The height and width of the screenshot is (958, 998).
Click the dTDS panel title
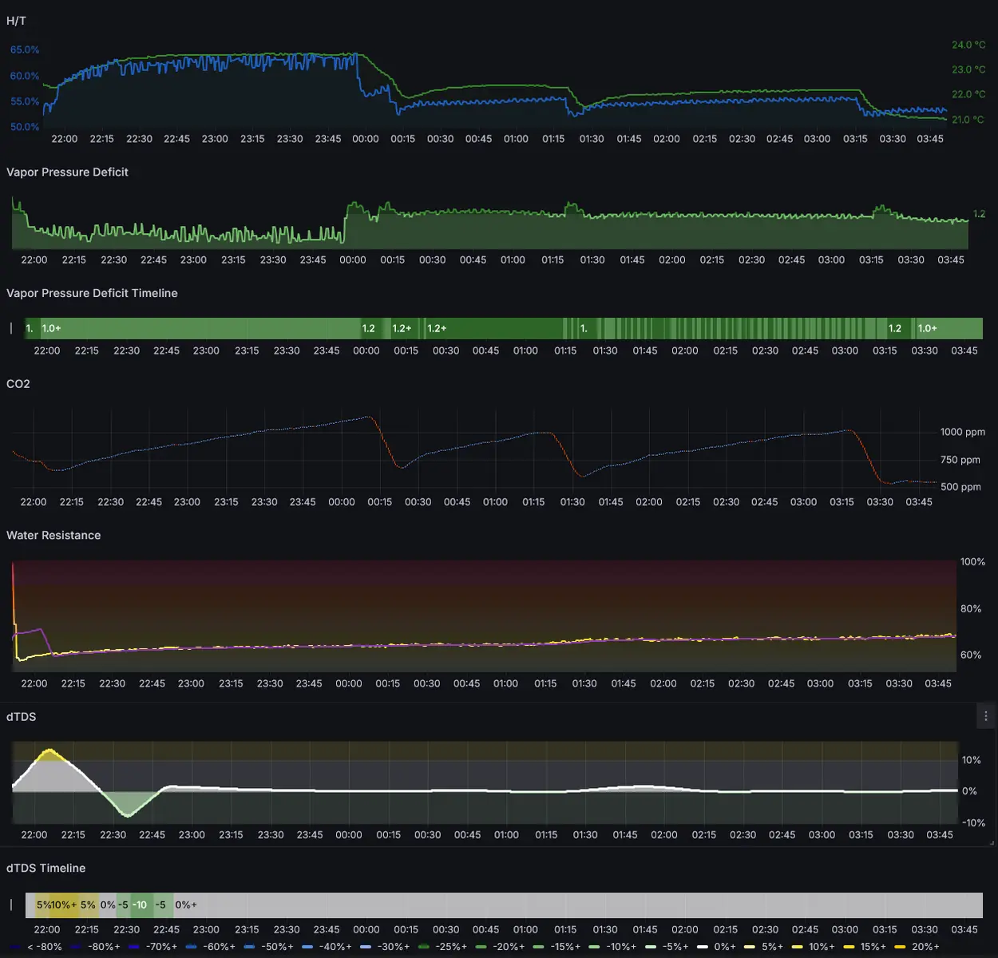pos(21,716)
